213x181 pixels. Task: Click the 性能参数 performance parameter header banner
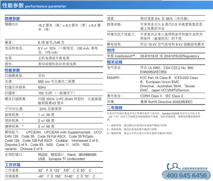click(107, 5)
